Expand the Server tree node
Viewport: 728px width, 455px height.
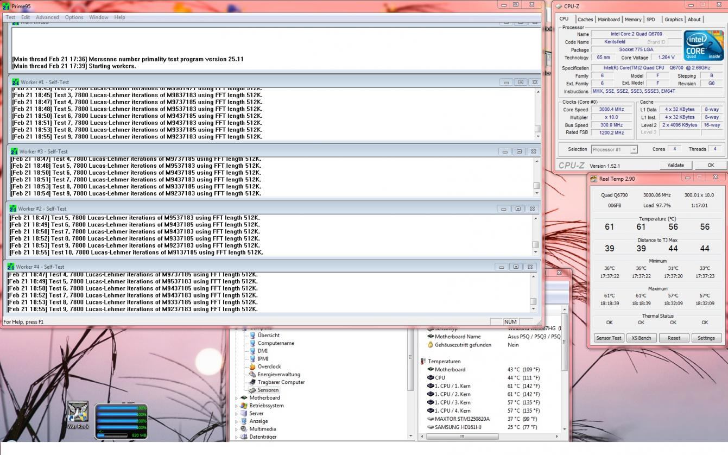coord(236,413)
